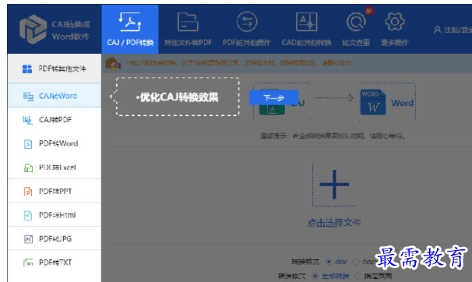The image size is (472, 282).
Task: Click the circular swap arrows icon
Action: tap(247, 22)
